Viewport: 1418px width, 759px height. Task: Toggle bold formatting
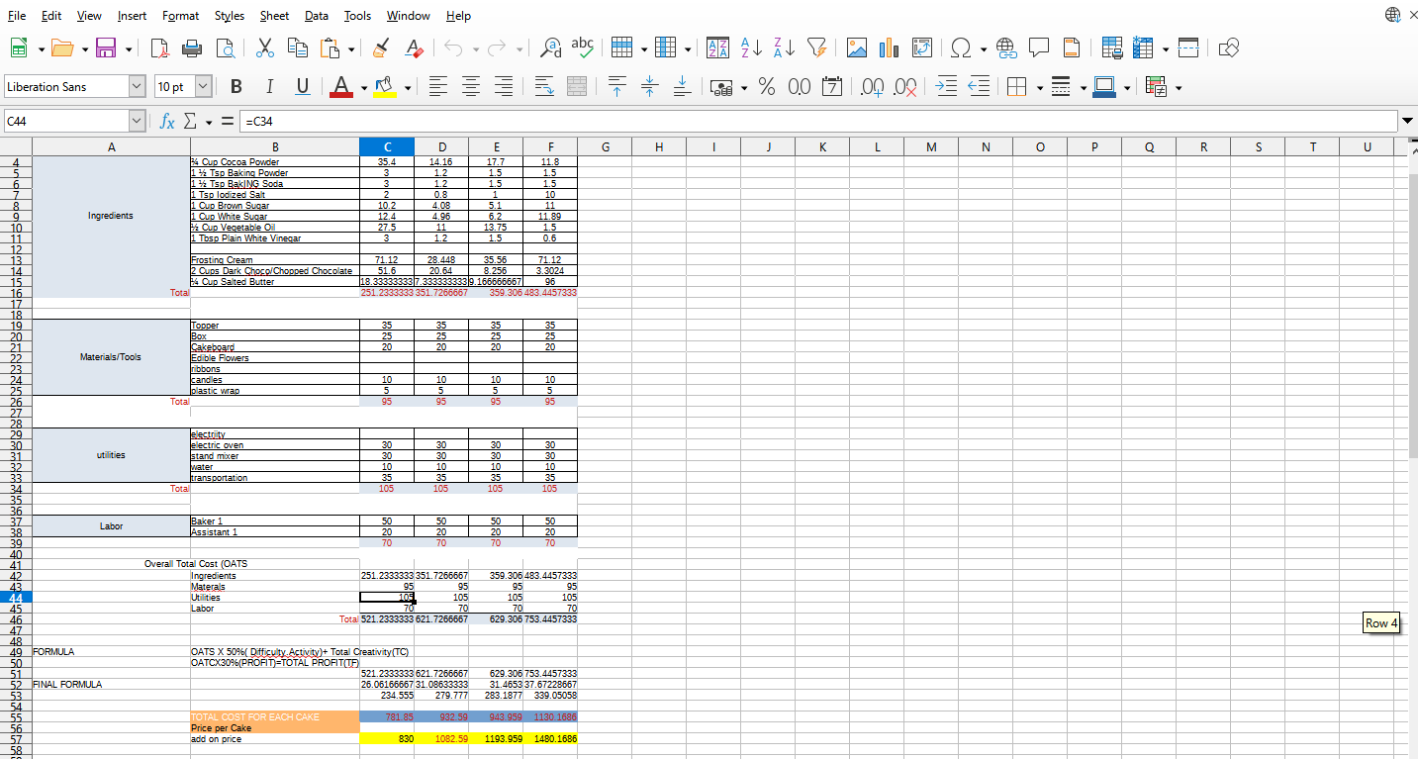coord(236,87)
